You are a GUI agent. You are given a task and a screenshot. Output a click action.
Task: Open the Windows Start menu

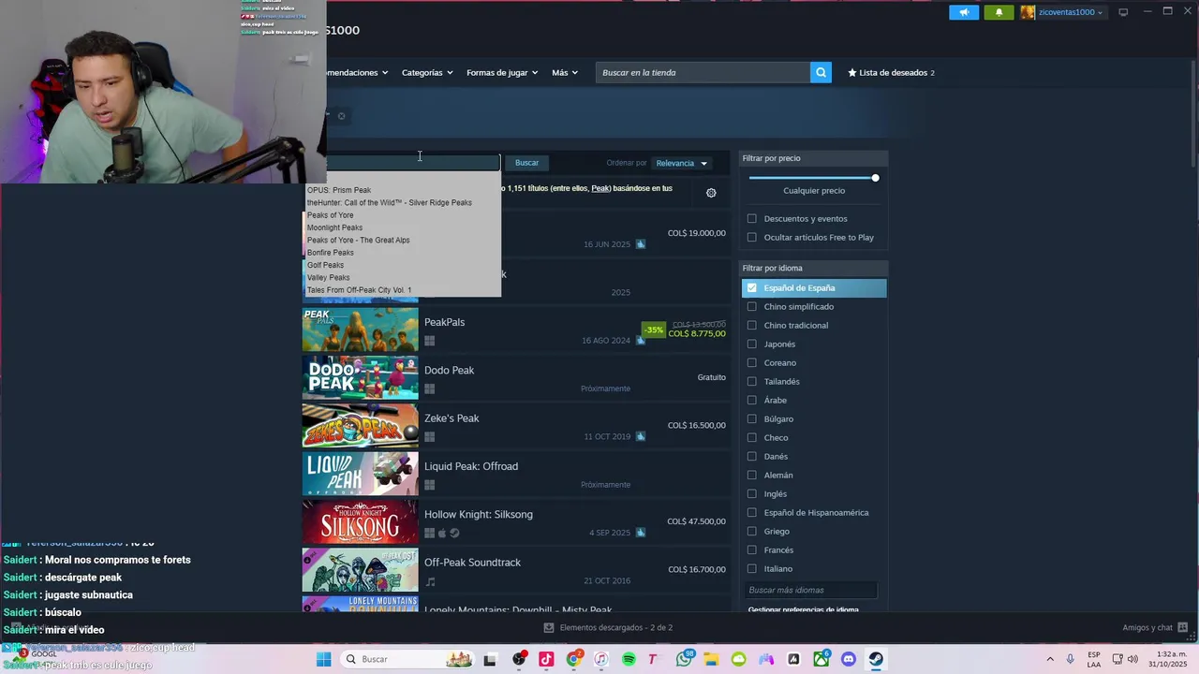[323, 659]
